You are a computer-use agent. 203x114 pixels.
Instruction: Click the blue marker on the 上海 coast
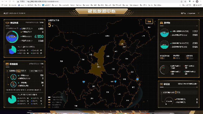(x=137, y=79)
